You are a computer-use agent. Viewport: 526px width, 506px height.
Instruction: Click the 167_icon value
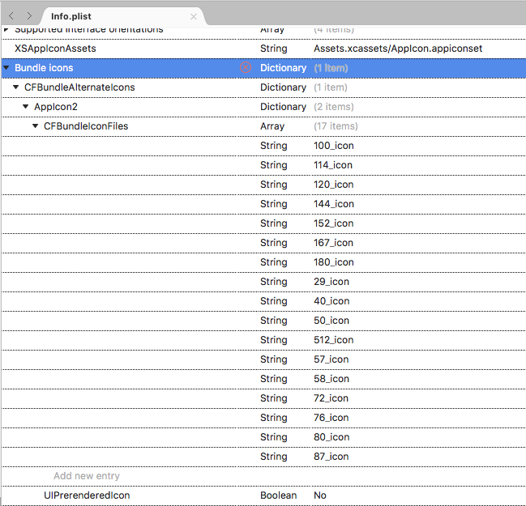[333, 243]
